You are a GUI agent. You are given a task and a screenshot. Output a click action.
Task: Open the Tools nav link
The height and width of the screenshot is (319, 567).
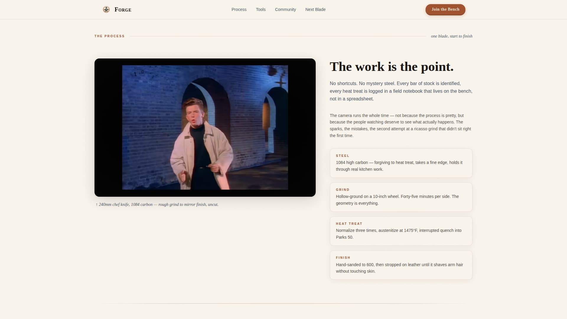coord(260,9)
